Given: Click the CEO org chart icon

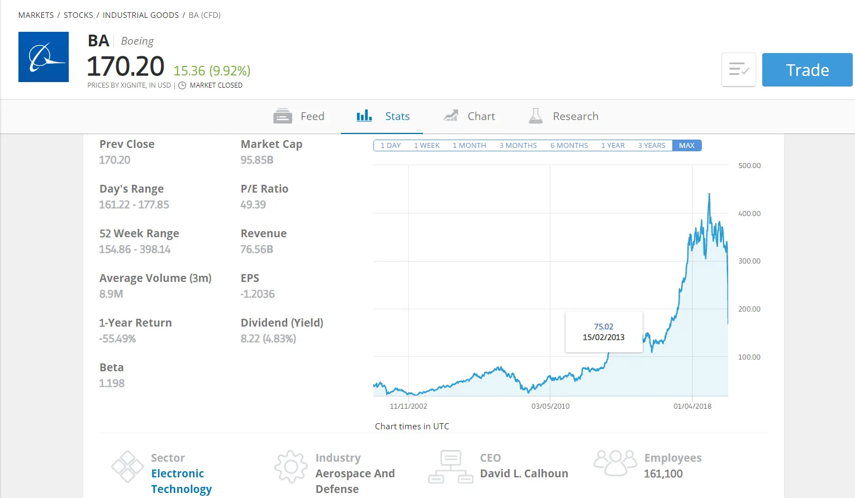Looking at the screenshot, I should [x=450, y=467].
